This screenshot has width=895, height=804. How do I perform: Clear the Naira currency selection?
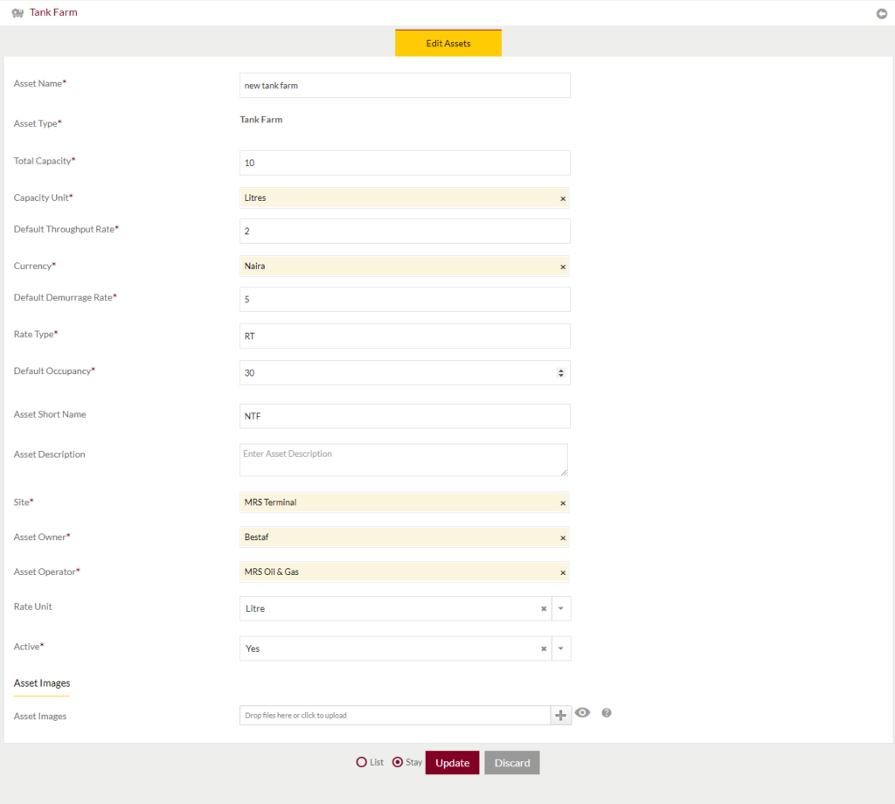point(563,267)
